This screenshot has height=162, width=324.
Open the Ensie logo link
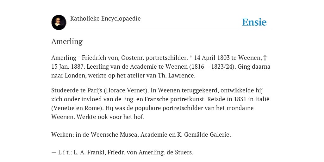tap(254, 22)
